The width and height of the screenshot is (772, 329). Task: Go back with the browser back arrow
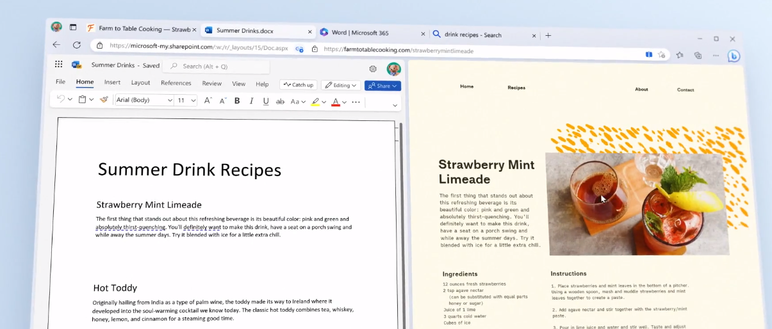(x=56, y=45)
